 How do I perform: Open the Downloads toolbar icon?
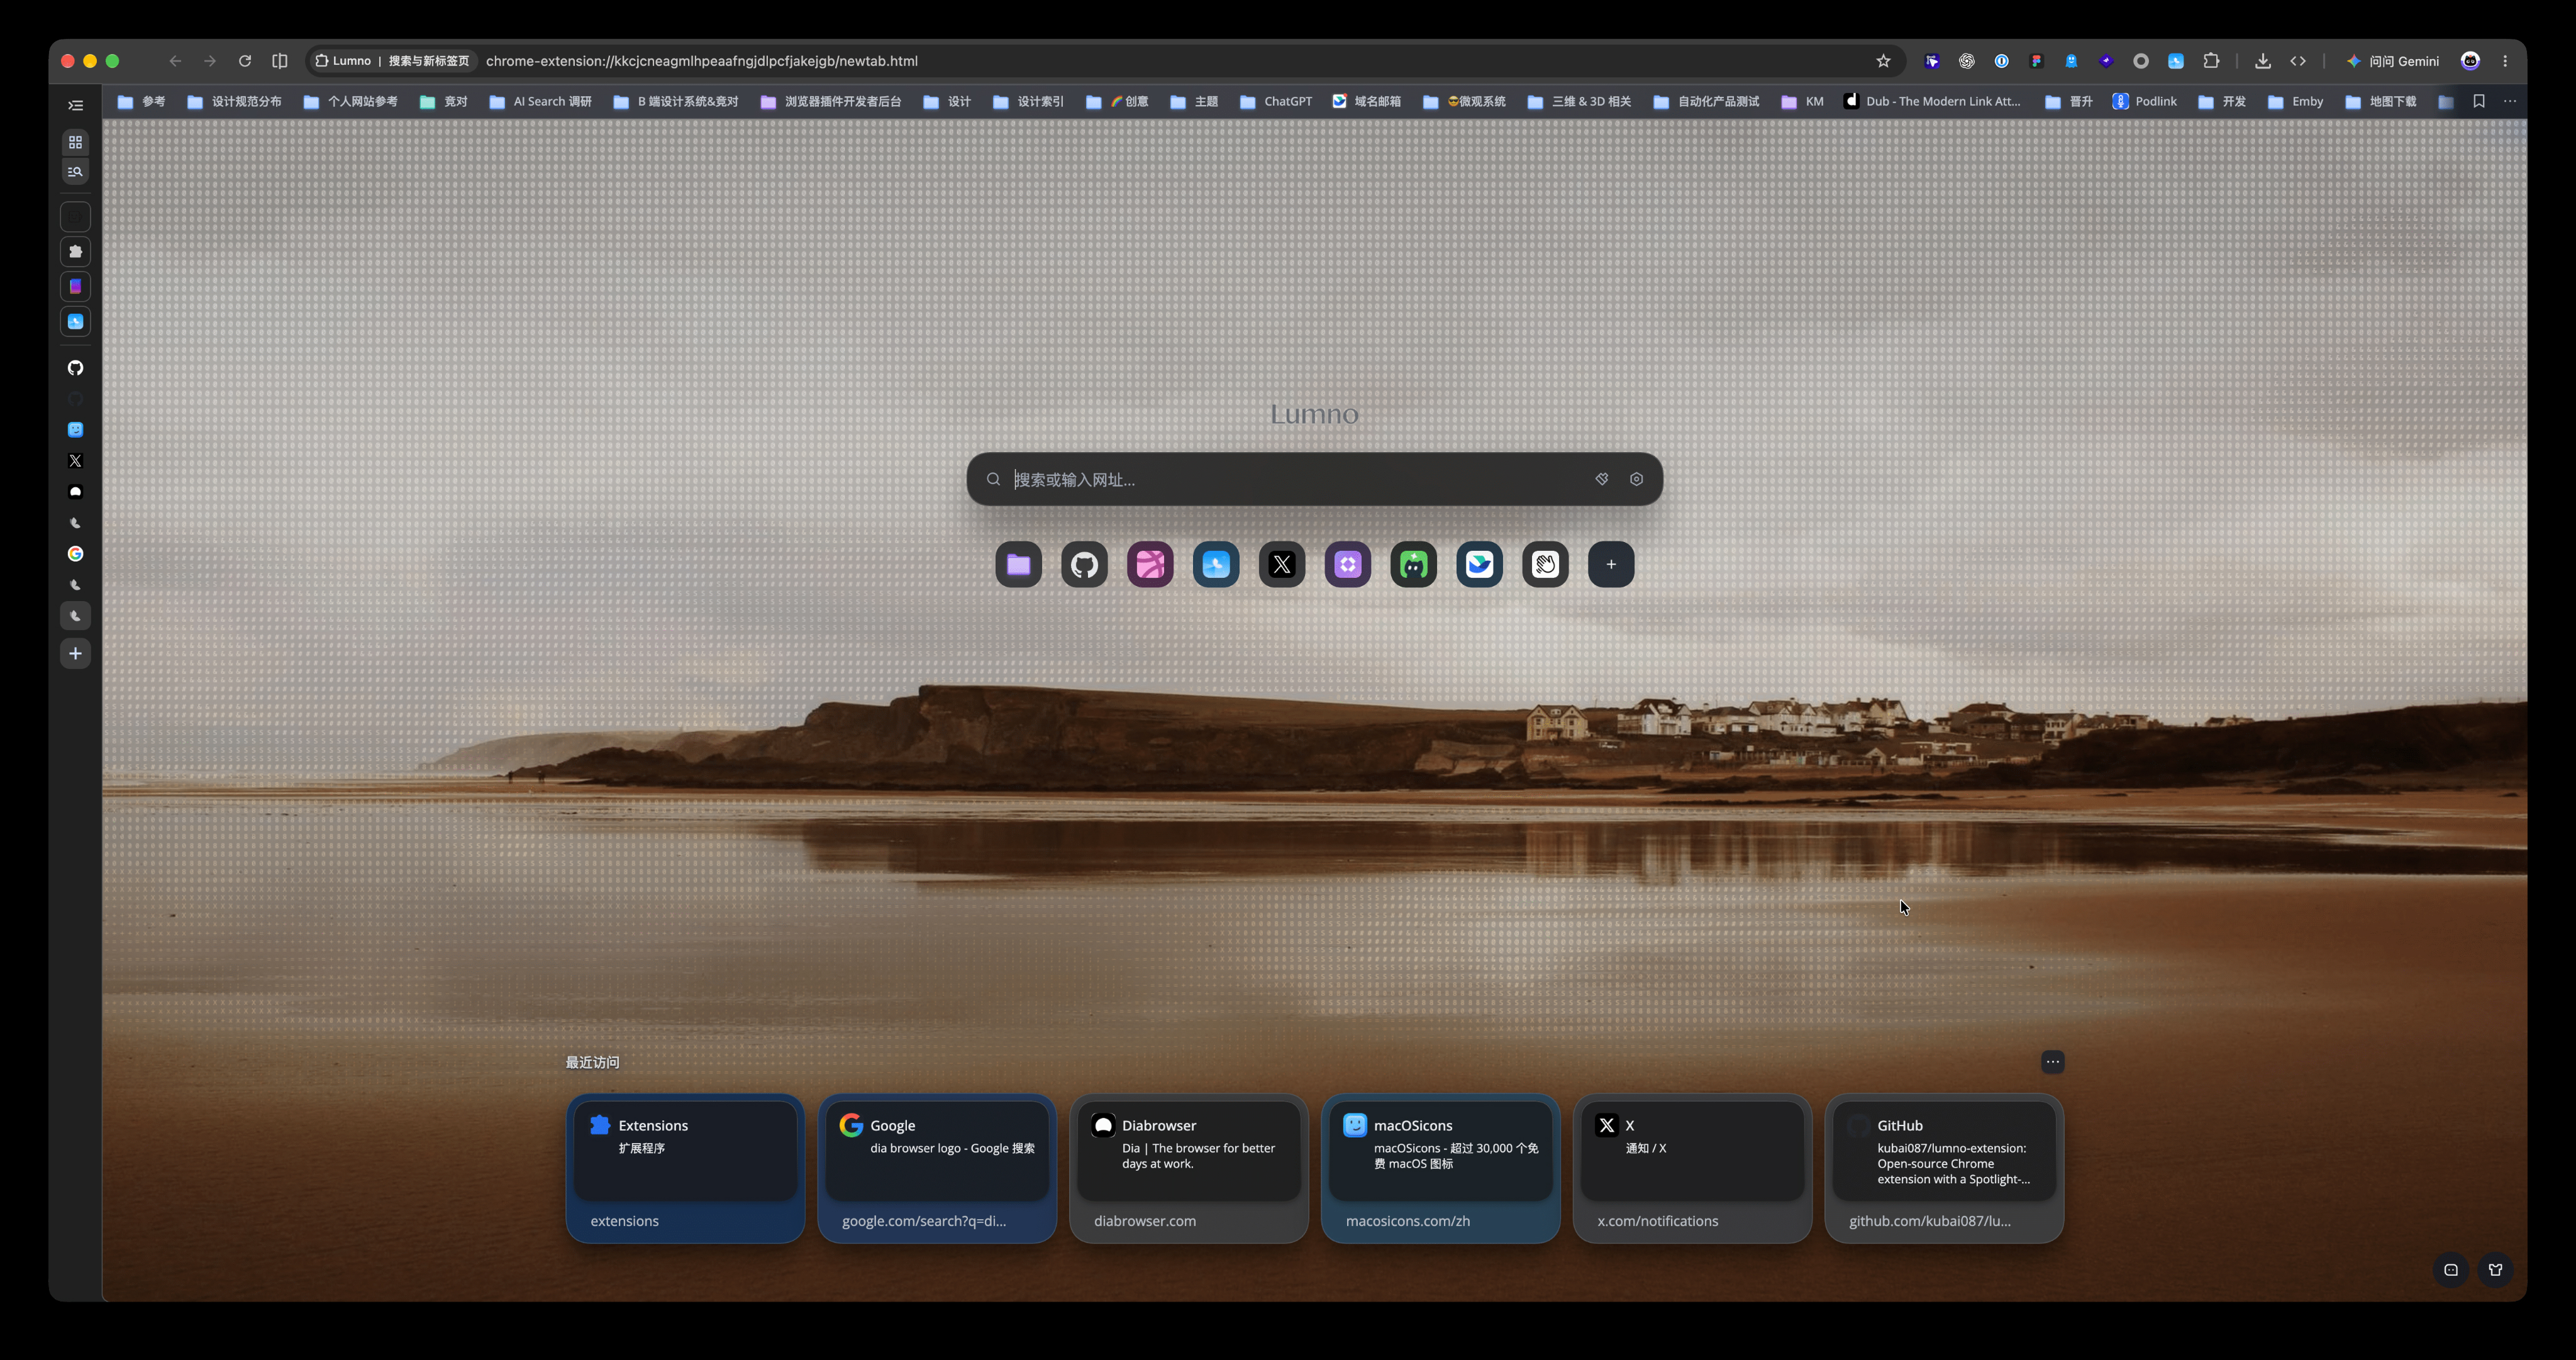[2262, 61]
